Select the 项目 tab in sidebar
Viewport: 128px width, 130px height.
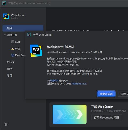click(x=23, y=28)
